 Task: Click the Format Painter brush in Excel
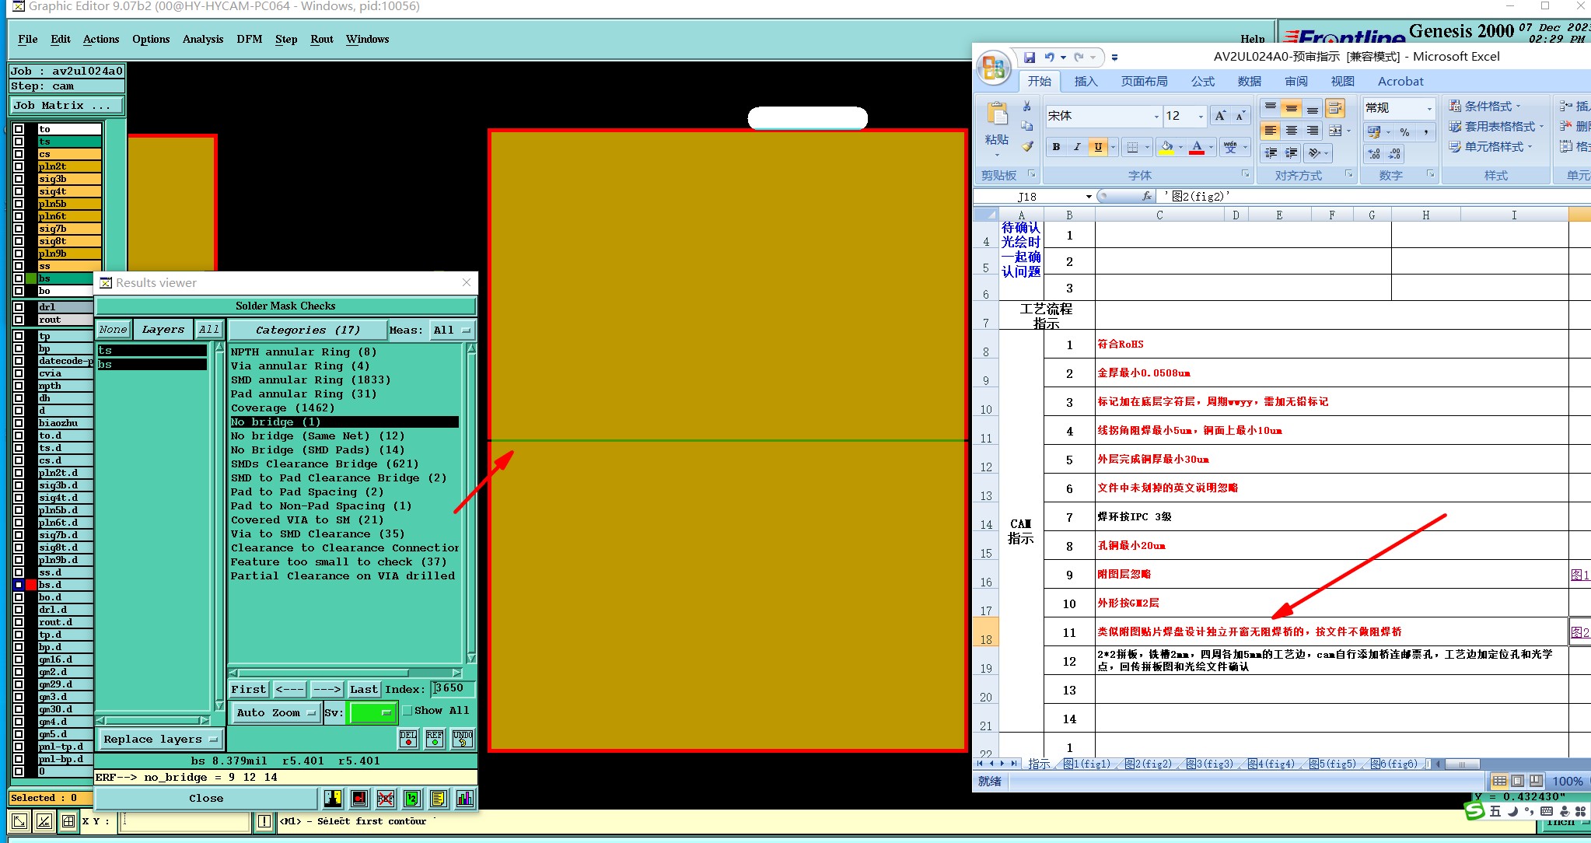(1026, 146)
